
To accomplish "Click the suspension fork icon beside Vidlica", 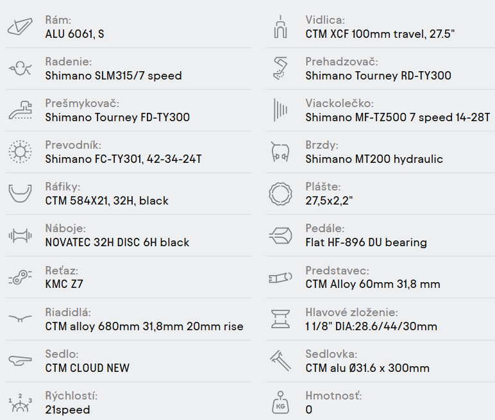I will (x=280, y=27).
